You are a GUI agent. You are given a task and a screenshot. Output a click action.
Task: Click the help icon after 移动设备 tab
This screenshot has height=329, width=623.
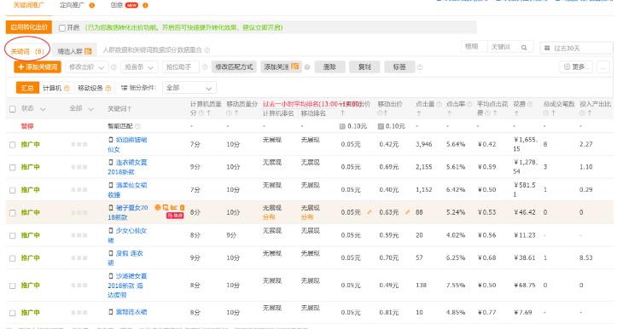tap(108, 88)
